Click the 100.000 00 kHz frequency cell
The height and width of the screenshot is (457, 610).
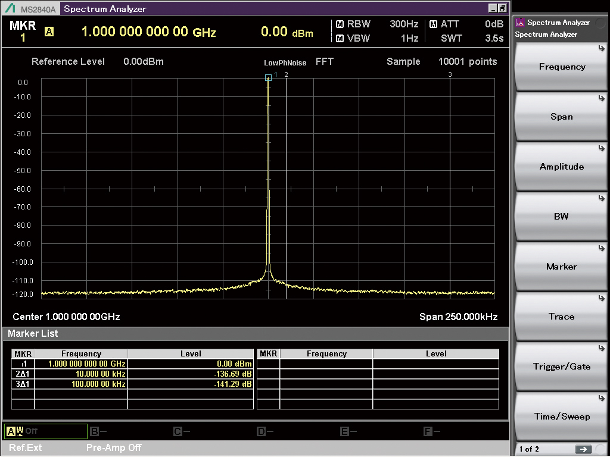[x=81, y=384]
